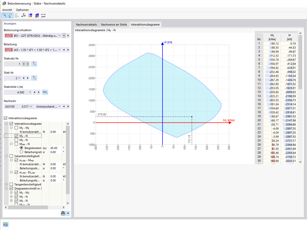Click previous arrow for Stabsatz Nr.
Screen dimensions: 307x230
point(24,64)
